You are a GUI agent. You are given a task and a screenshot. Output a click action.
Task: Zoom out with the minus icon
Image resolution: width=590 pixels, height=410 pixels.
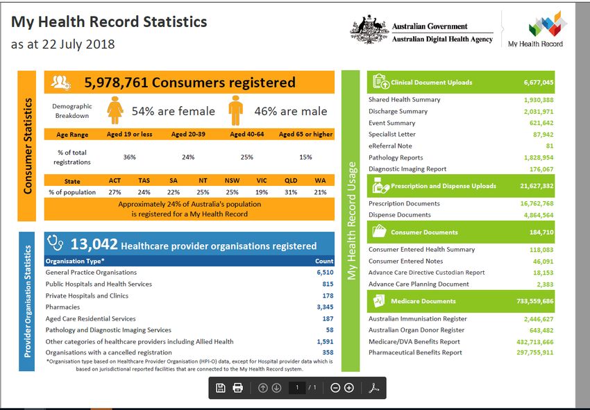pos(335,388)
